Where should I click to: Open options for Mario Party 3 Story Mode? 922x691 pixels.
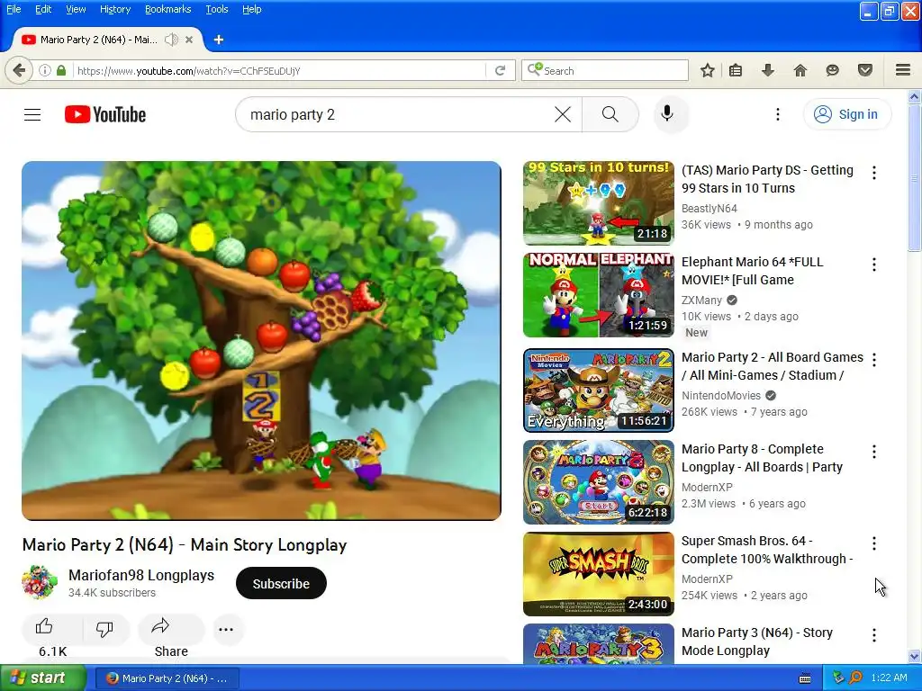(x=873, y=635)
